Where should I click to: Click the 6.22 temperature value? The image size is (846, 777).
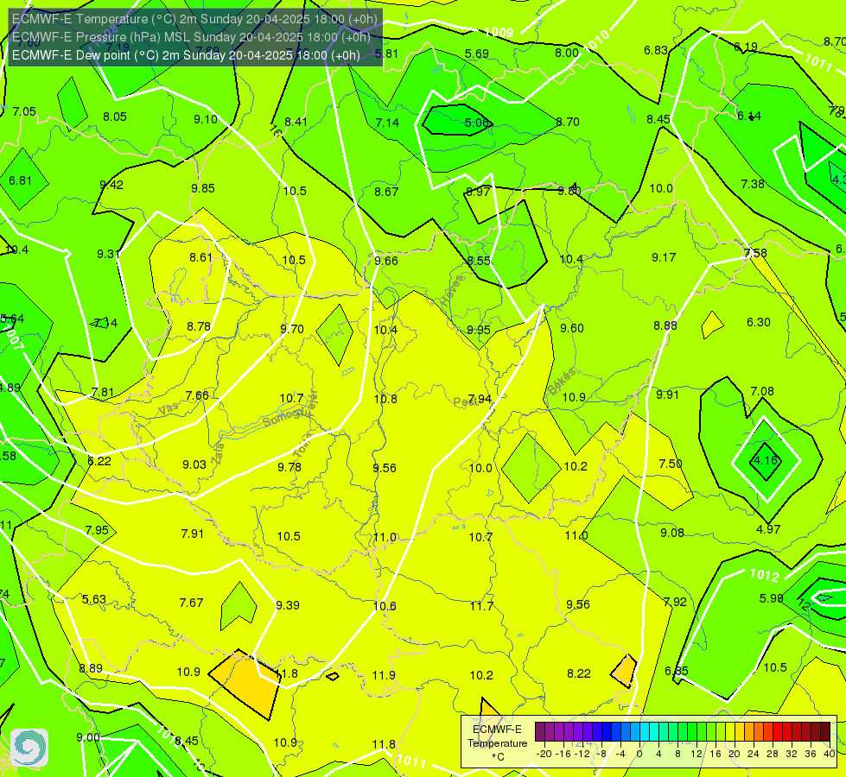click(99, 462)
